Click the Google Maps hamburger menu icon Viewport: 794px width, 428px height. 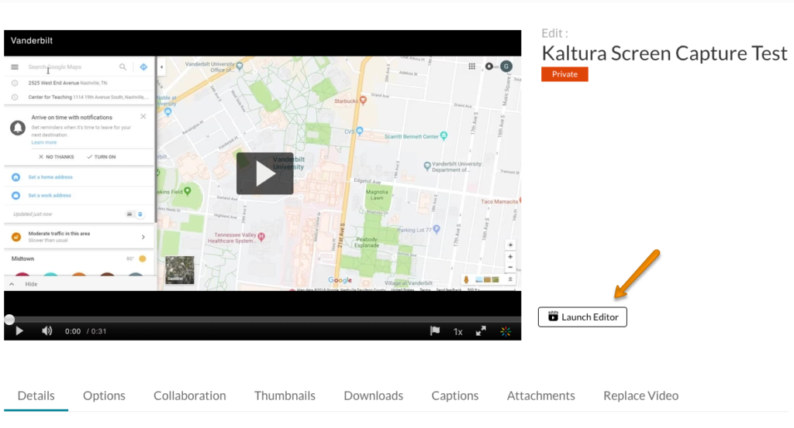point(15,67)
